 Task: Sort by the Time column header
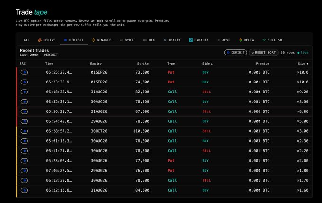point(49,64)
